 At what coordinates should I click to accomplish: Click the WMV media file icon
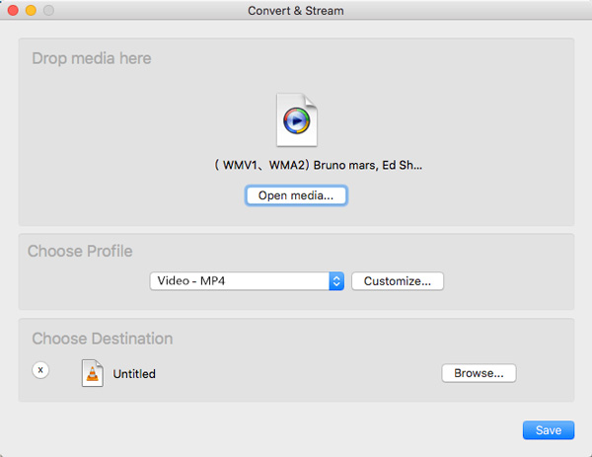(x=297, y=119)
